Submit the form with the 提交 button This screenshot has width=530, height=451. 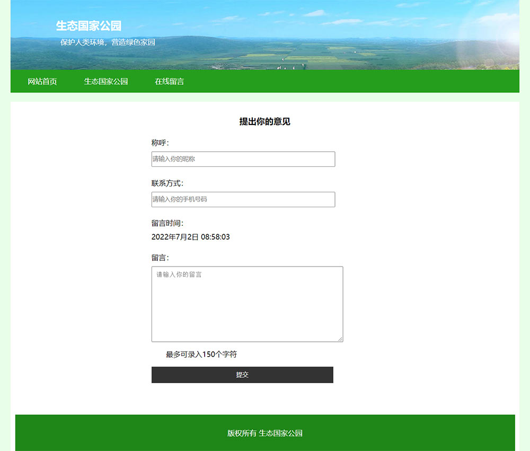[242, 375]
